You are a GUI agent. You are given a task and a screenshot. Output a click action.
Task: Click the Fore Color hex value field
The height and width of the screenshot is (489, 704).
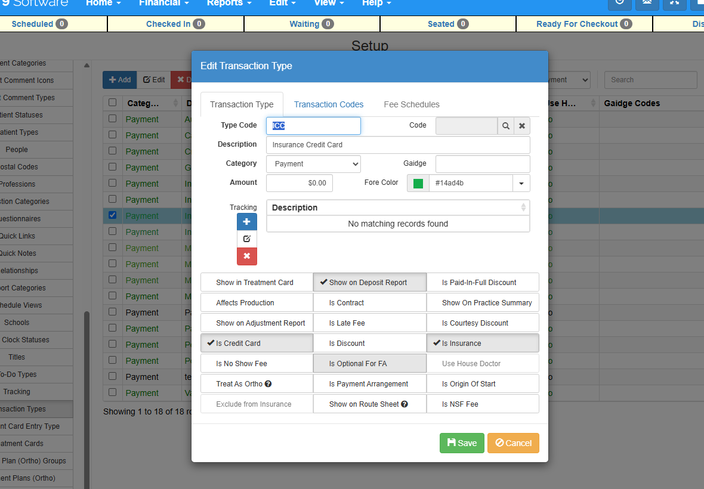[x=471, y=183]
